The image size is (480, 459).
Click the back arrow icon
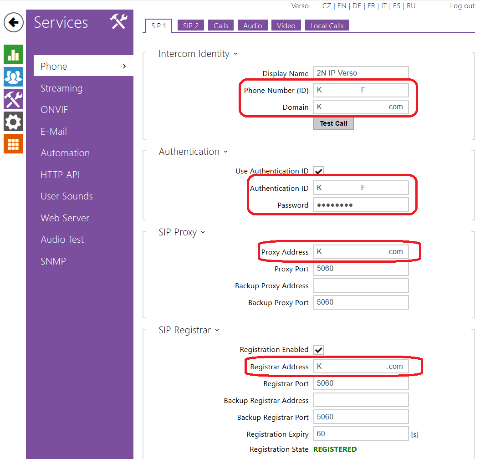14,22
